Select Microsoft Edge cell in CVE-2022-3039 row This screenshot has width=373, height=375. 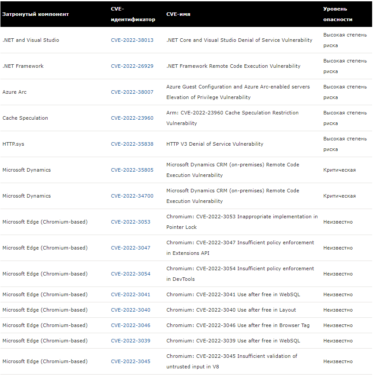(45, 341)
